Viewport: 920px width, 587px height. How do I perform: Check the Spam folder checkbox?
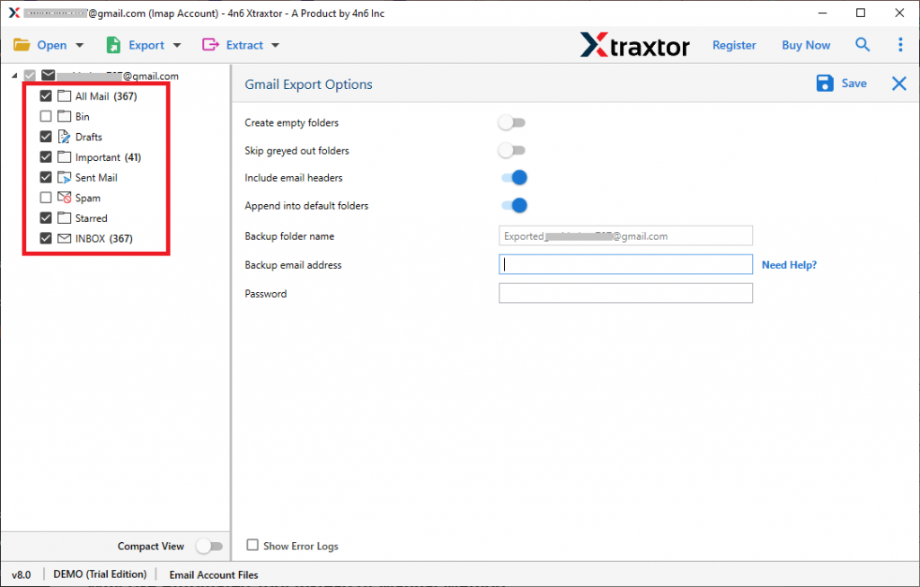click(x=46, y=198)
